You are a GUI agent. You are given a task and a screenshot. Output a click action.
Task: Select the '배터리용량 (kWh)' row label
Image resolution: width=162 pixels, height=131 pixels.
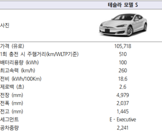pos(19,62)
